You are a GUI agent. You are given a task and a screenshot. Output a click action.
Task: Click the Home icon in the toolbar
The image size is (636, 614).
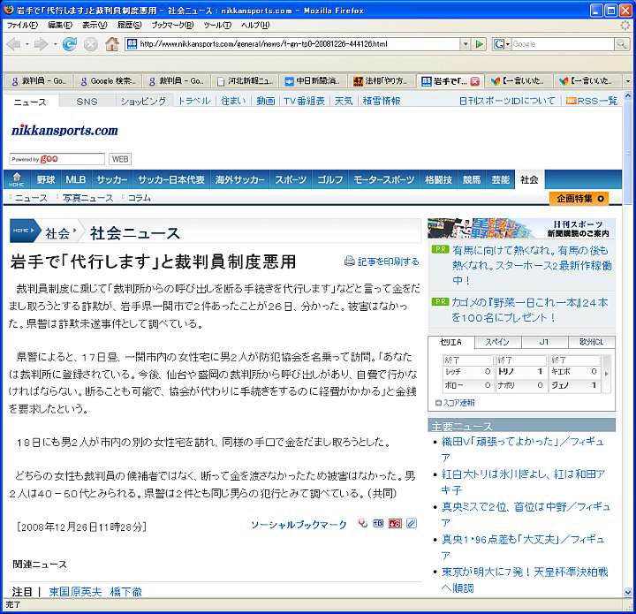pyautogui.click(x=112, y=44)
